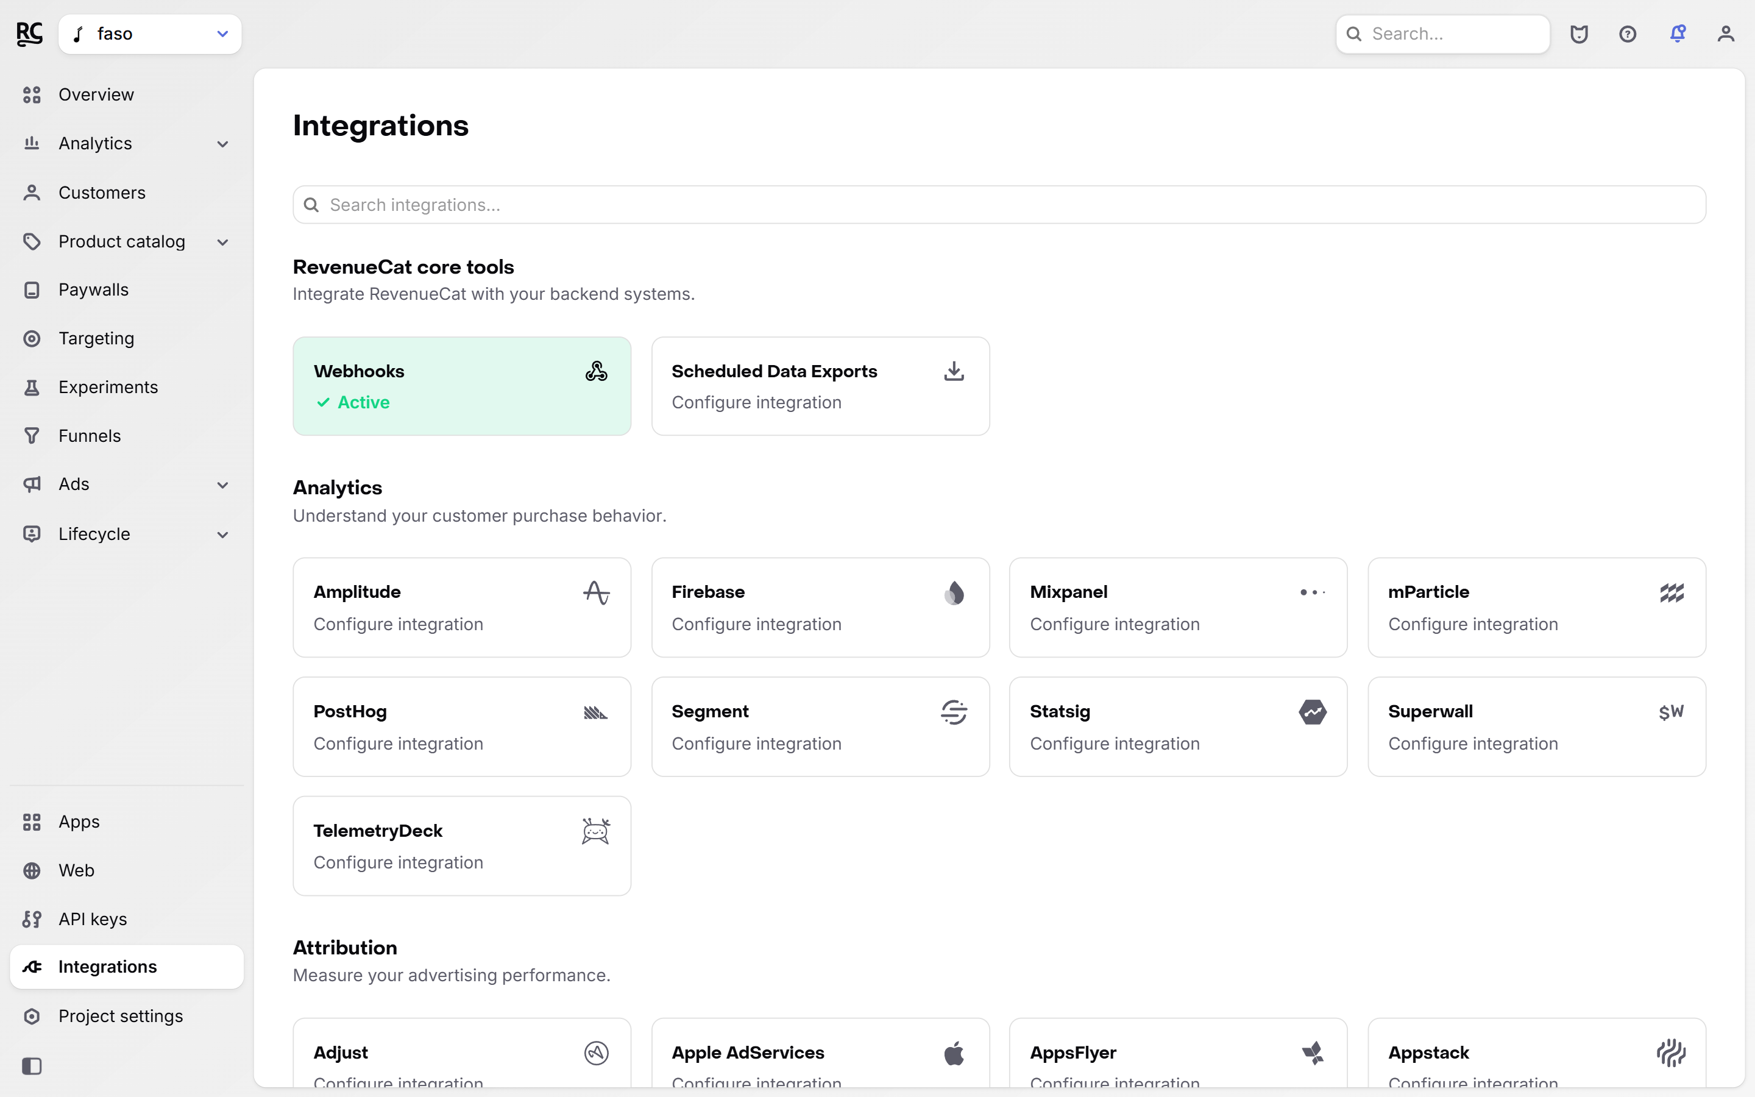Click the Scheduled Data Exports download icon
This screenshot has width=1755, height=1097.
[954, 372]
